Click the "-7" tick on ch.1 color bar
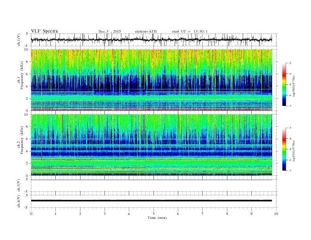Screen dimensions: 311x240 point(290,106)
